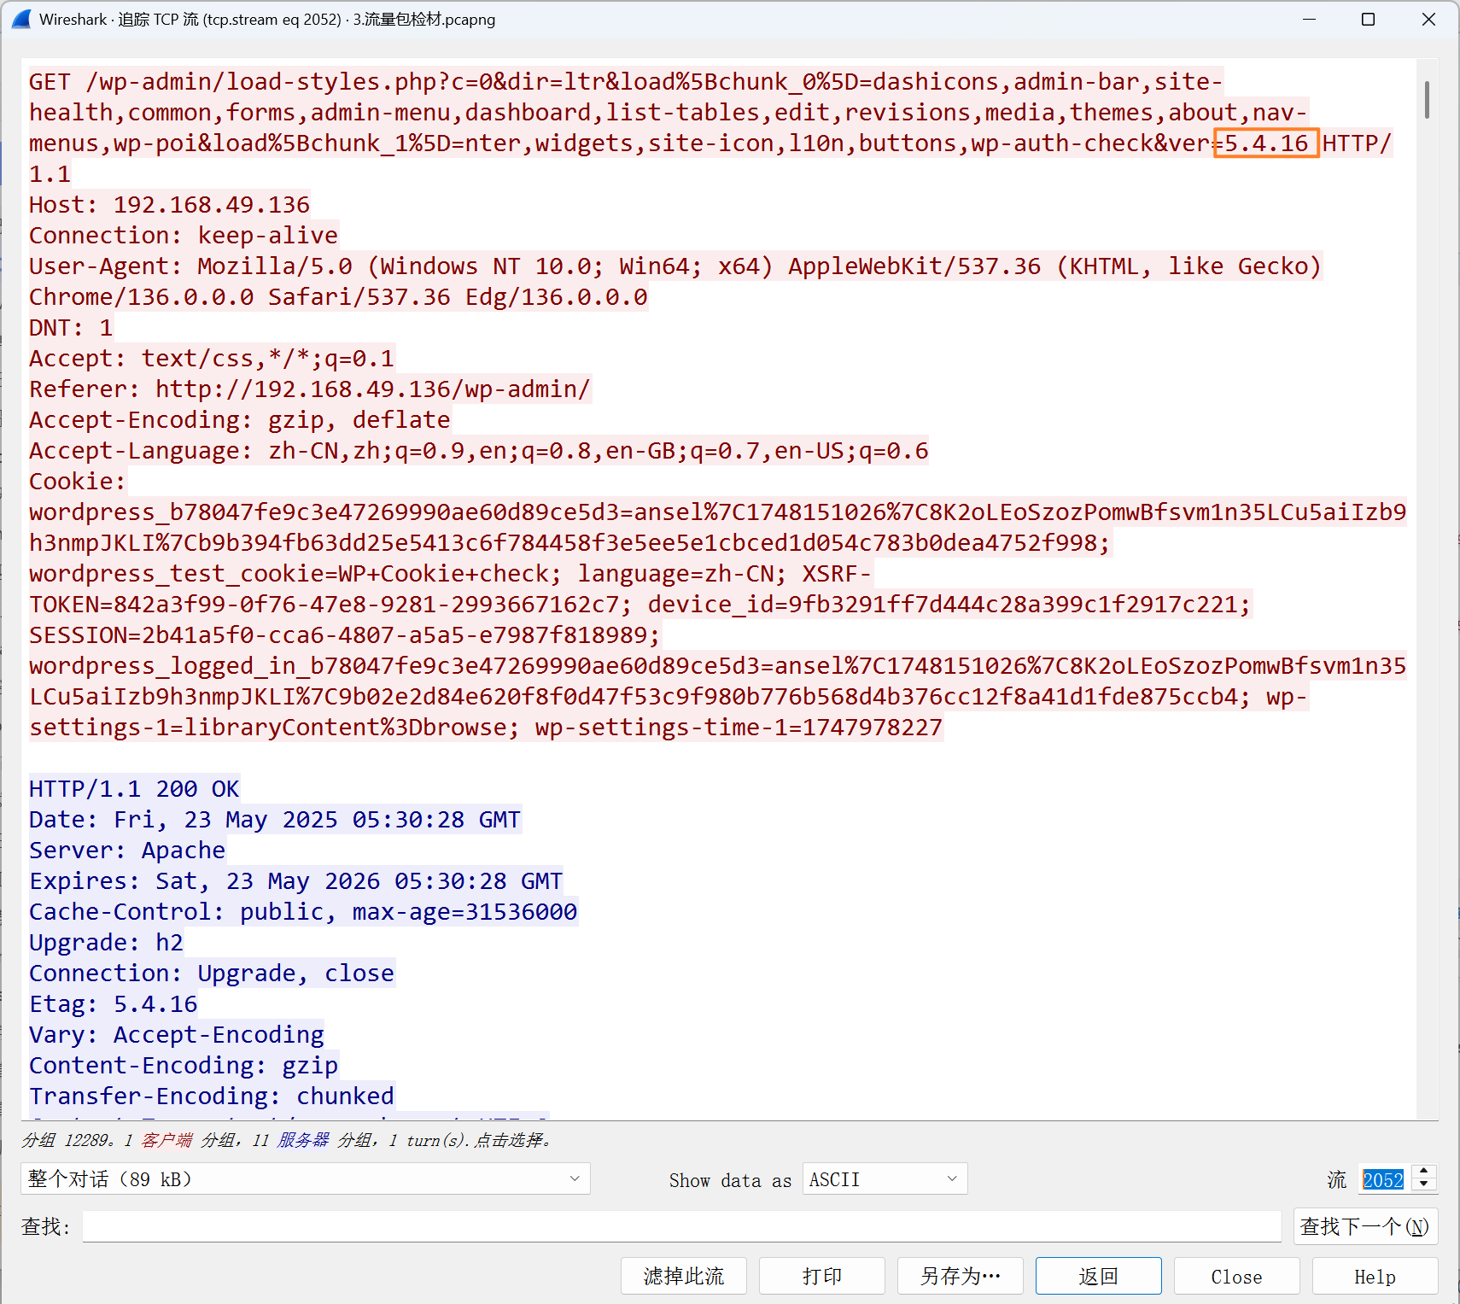Minimize the Wireshark follow stream window

pos(1309,19)
